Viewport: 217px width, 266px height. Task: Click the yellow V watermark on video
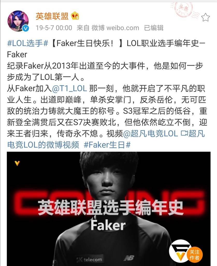(17, 163)
